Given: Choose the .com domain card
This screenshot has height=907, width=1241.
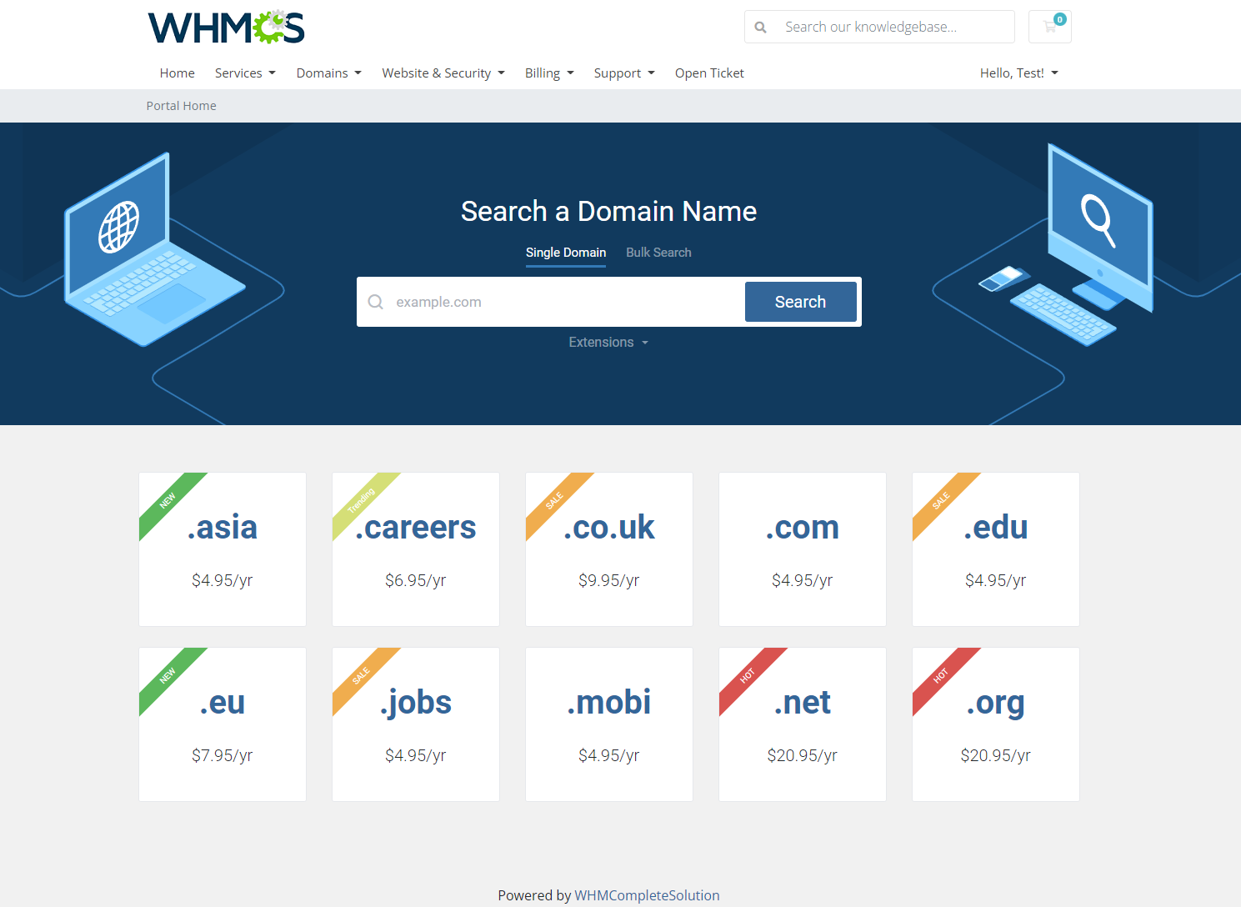Looking at the screenshot, I should click(802, 549).
